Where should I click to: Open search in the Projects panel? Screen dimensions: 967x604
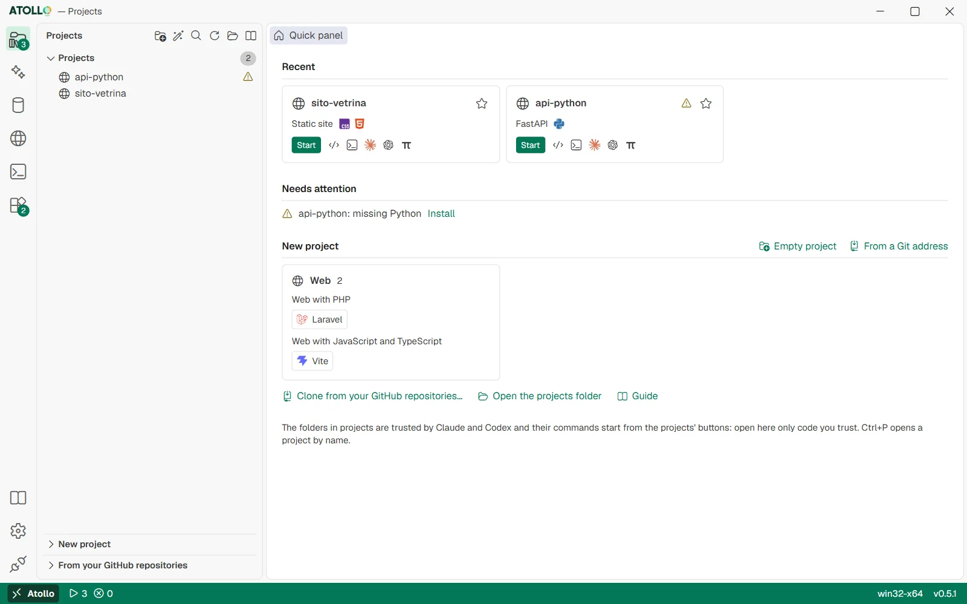[x=196, y=36]
